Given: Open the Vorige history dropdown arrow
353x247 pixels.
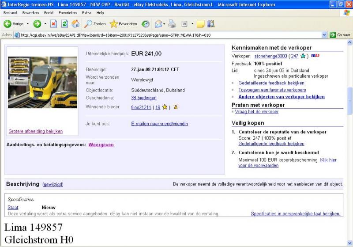Looking at the screenshot, I should 28,24.
